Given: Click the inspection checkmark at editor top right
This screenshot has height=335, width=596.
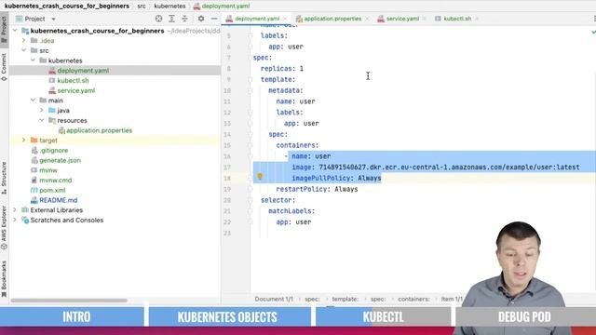Looking at the screenshot, I should (x=593, y=33).
